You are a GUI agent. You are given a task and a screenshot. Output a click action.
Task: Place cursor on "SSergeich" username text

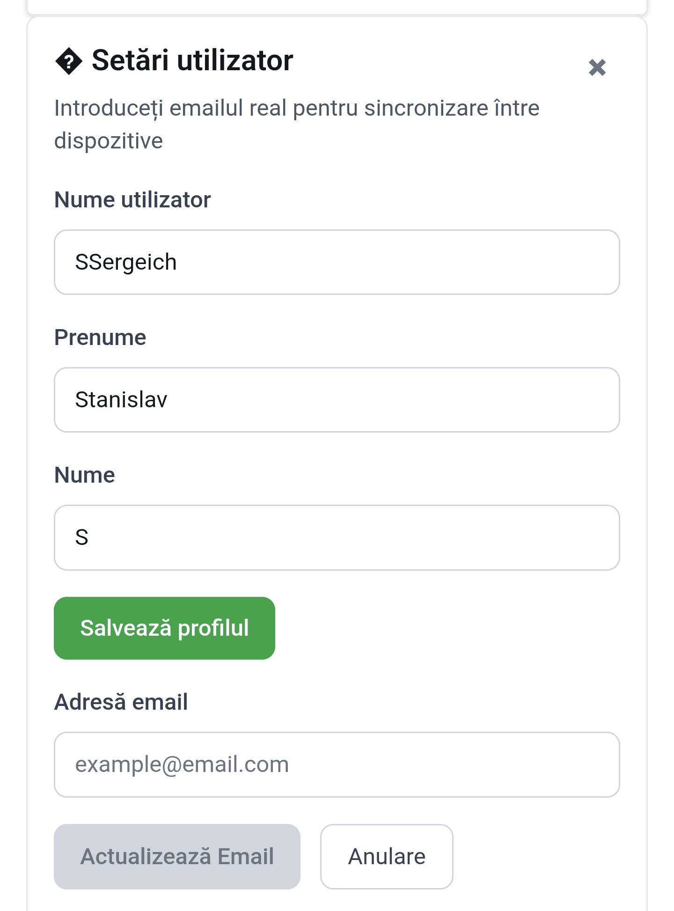click(x=126, y=262)
